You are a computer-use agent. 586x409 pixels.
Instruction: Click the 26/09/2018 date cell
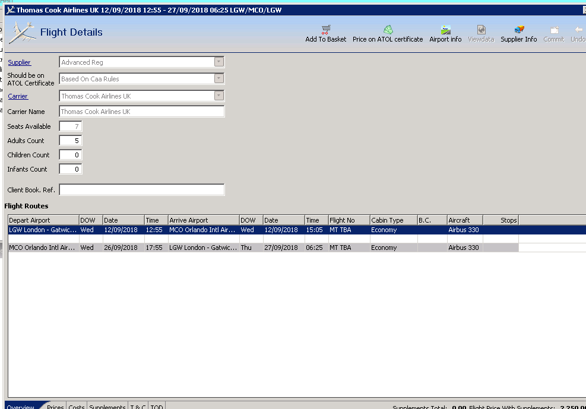(x=123, y=248)
